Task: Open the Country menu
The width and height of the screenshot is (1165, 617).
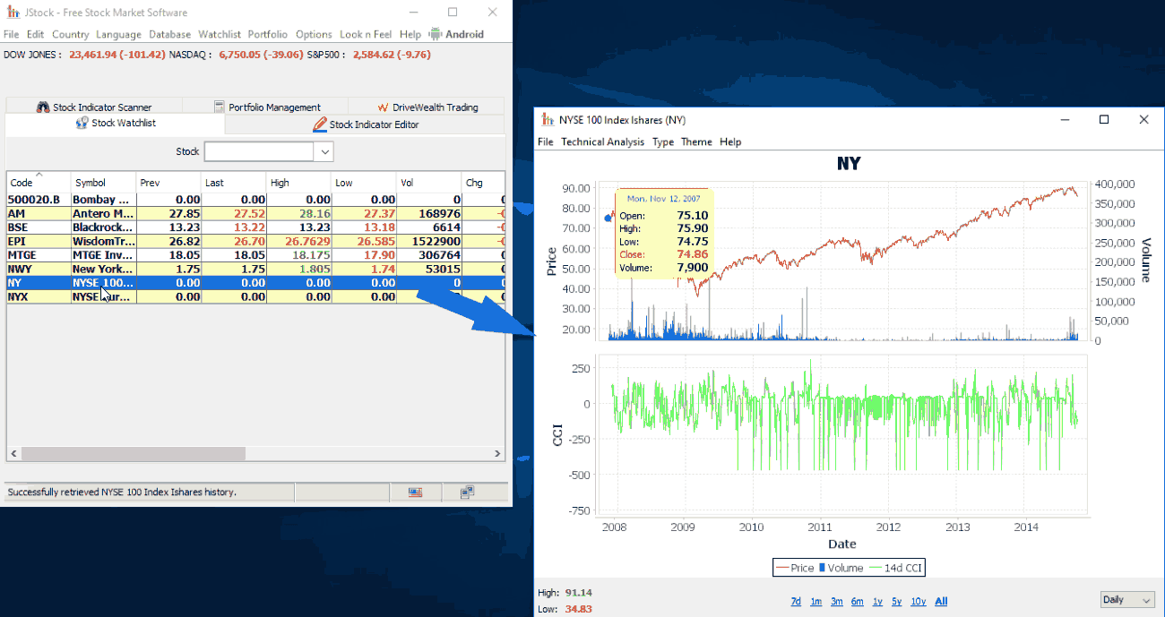Action: point(70,34)
